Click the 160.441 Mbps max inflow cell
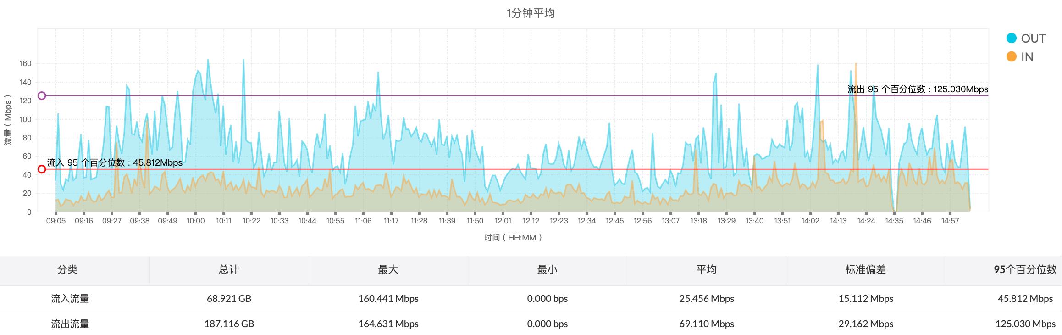The width and height of the screenshot is (1062, 335). click(x=388, y=299)
